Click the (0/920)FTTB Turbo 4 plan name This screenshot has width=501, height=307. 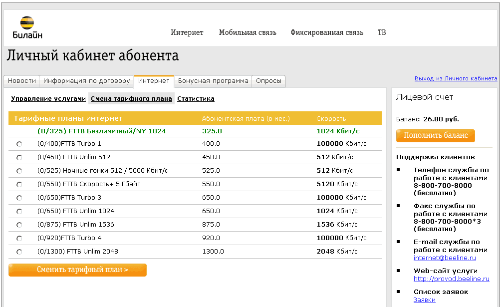(69, 238)
